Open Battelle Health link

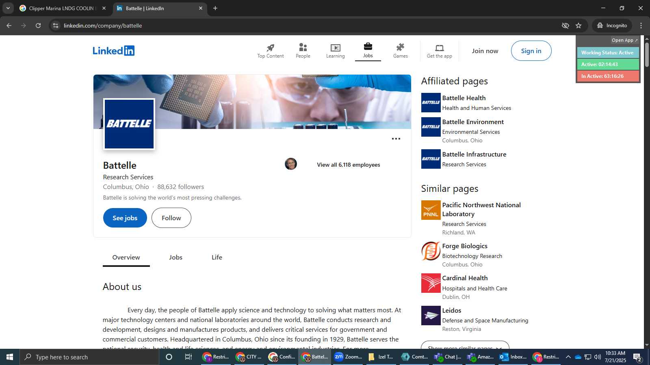coord(464,98)
